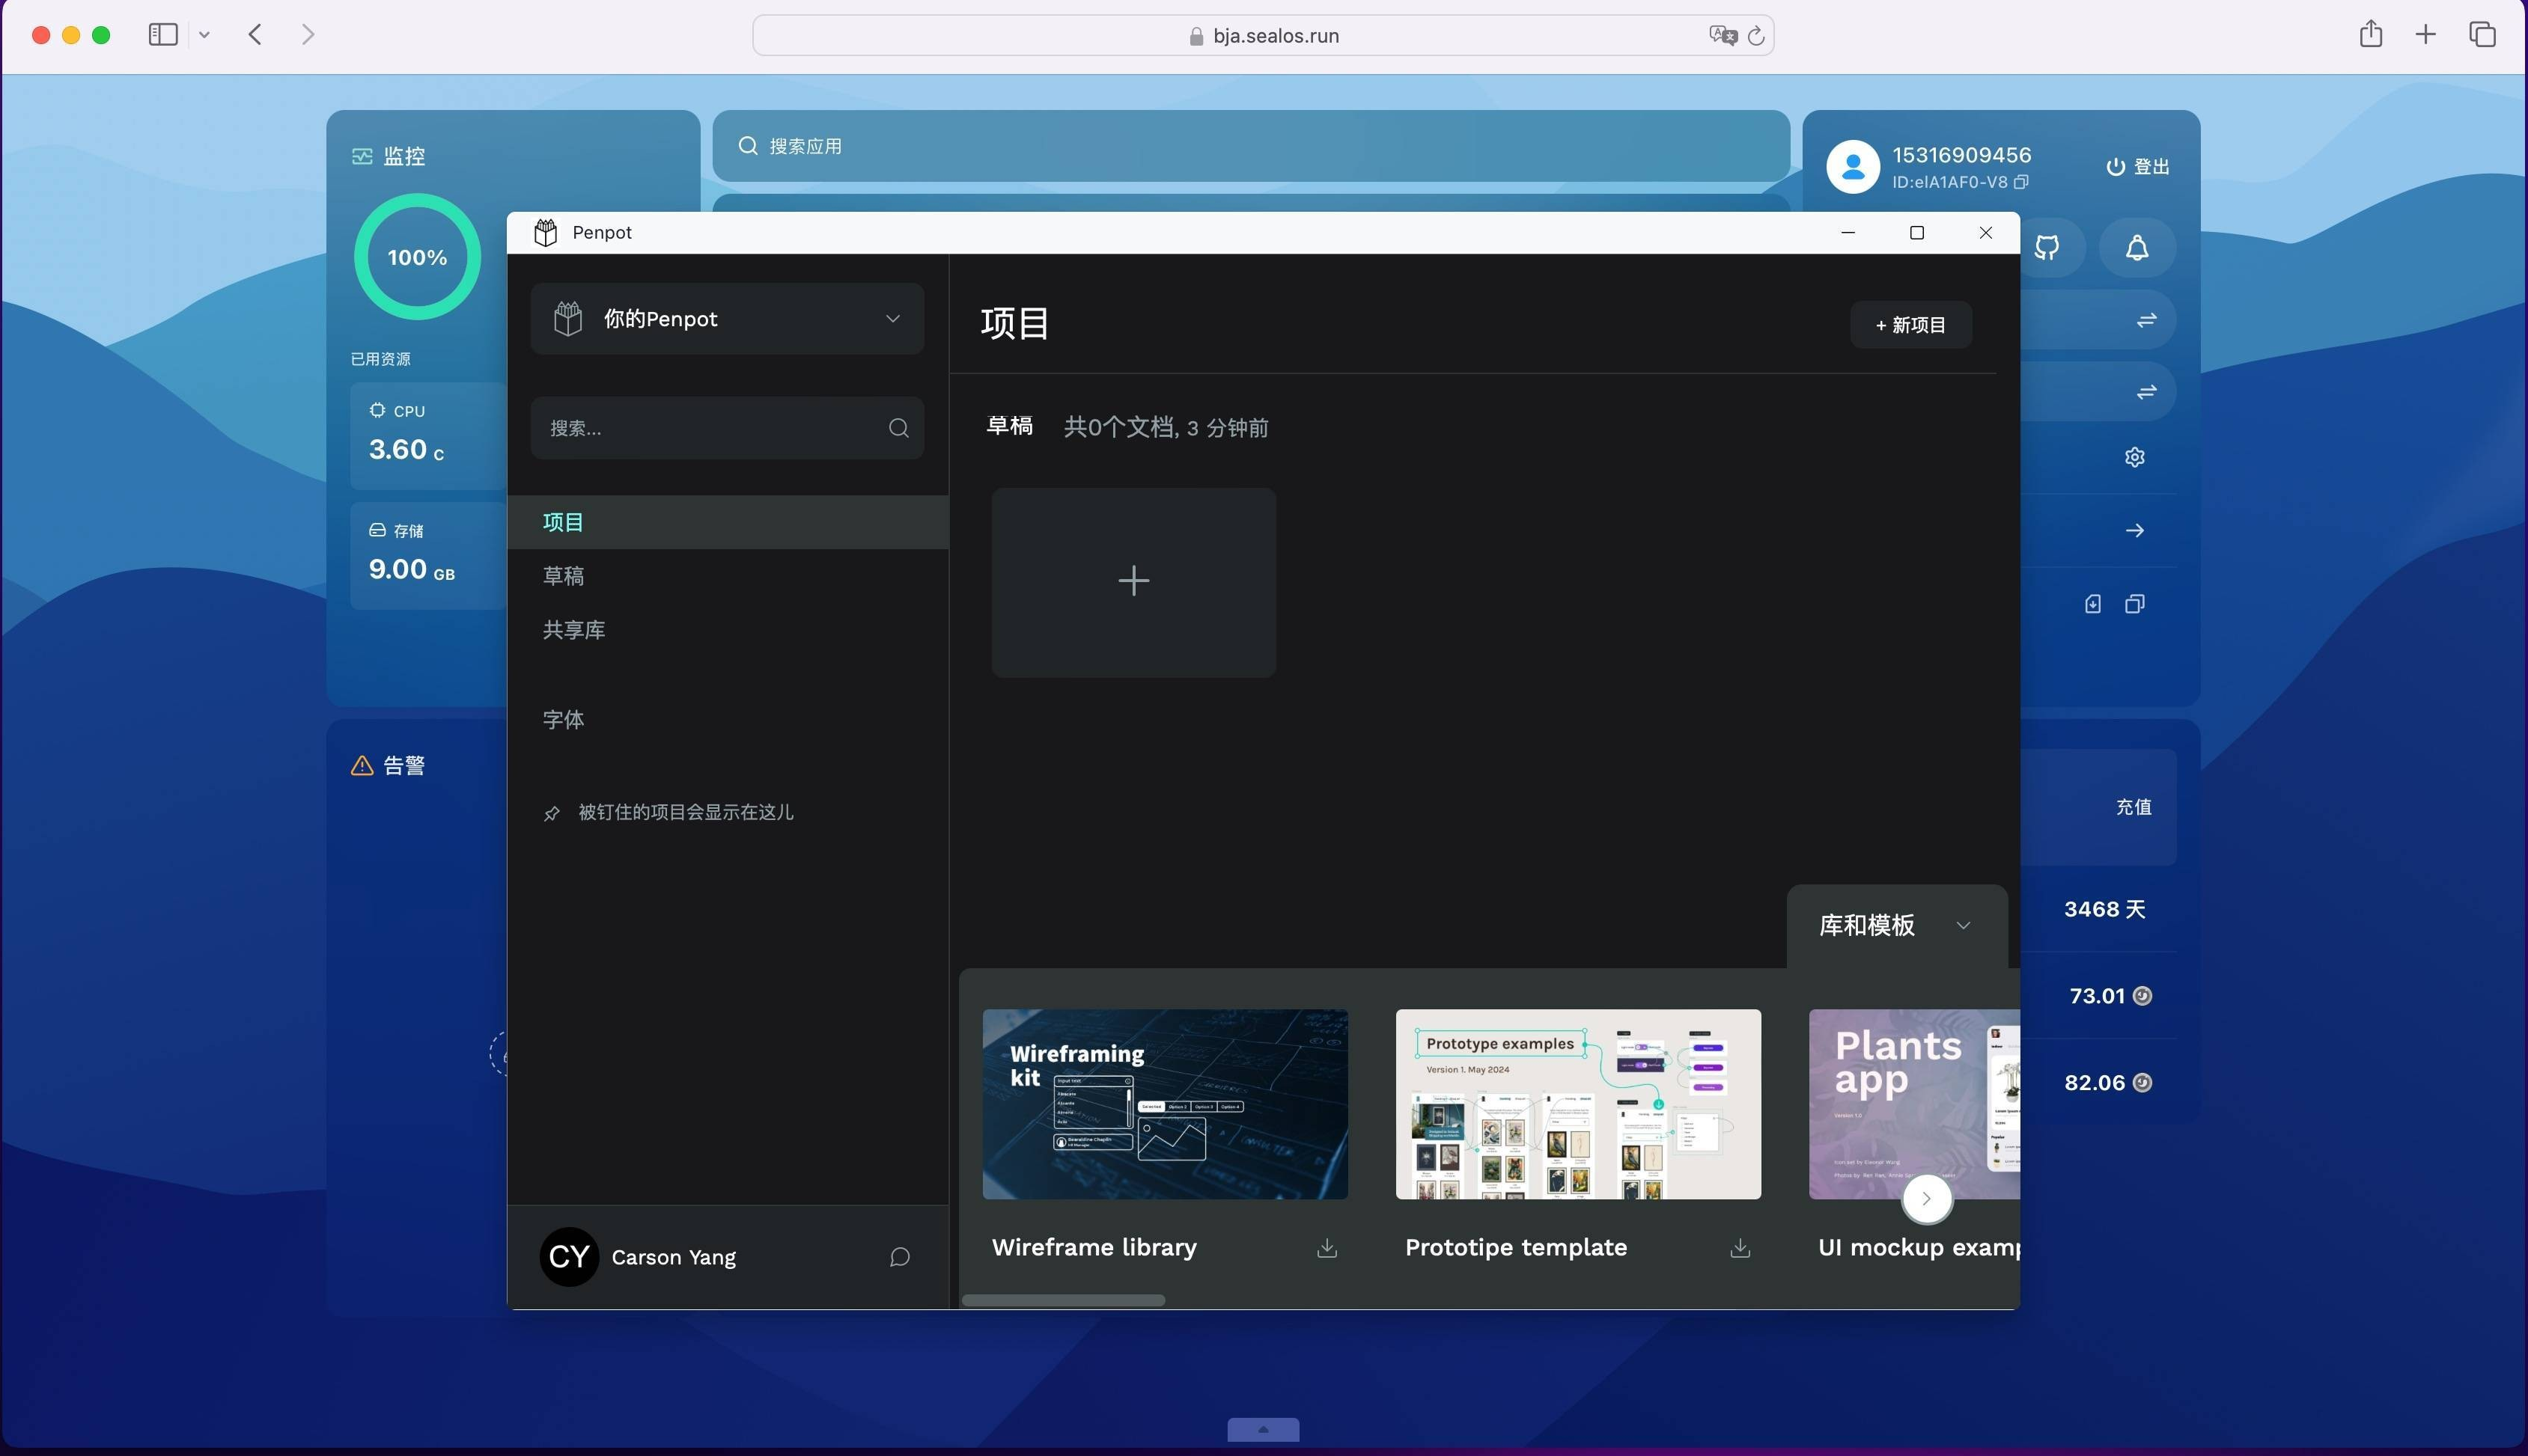
Task: Click the 100% resource usage ring
Action: click(x=417, y=257)
